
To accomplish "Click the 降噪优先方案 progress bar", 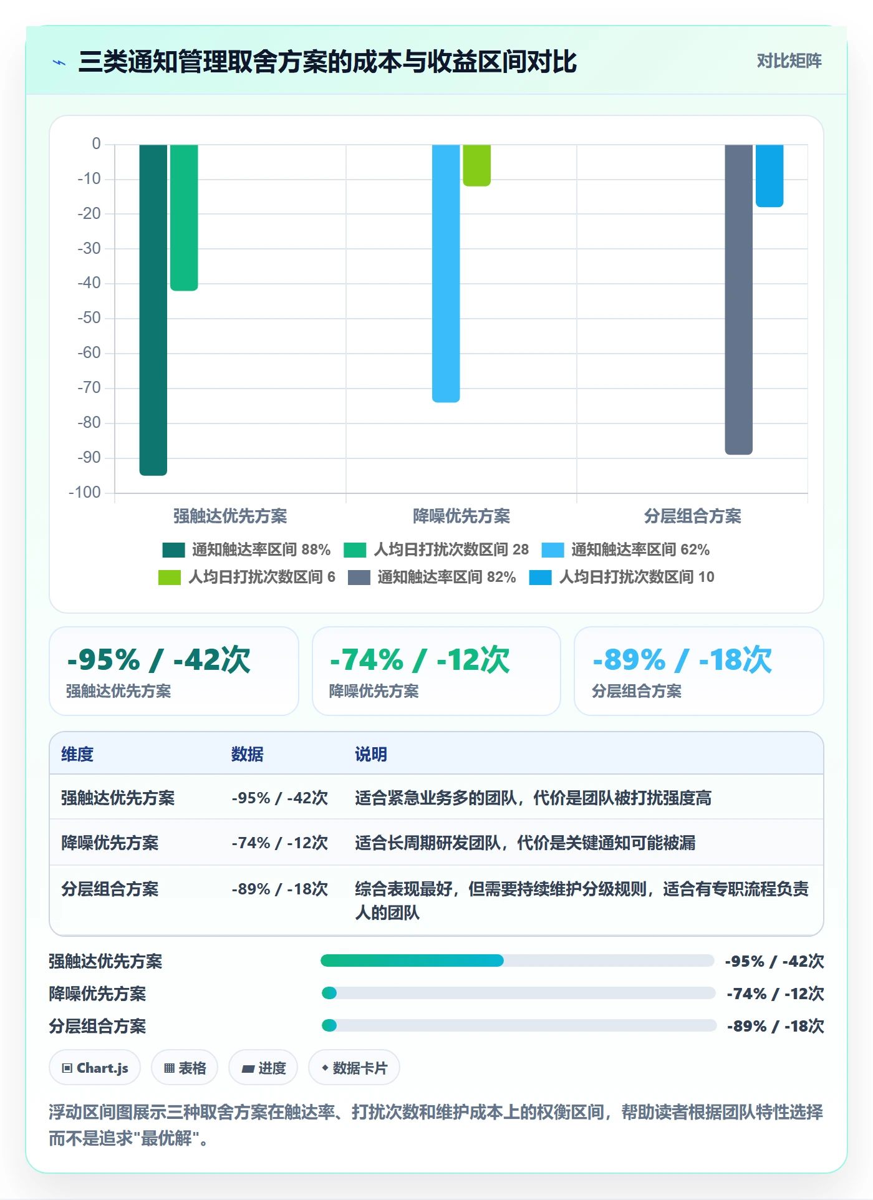I will point(518,993).
